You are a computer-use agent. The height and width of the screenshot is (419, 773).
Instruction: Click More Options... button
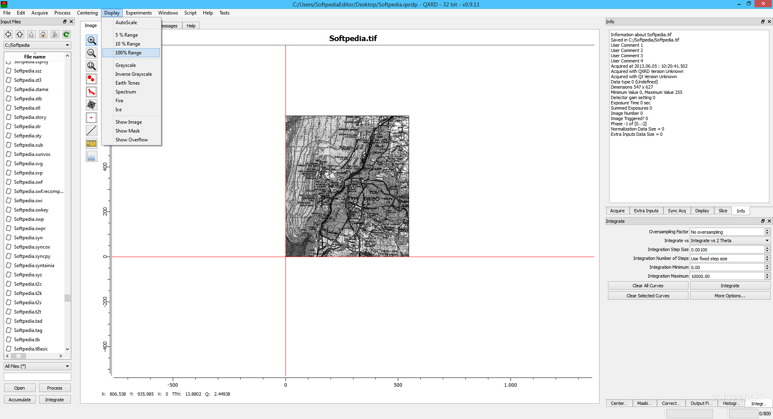tap(730, 296)
